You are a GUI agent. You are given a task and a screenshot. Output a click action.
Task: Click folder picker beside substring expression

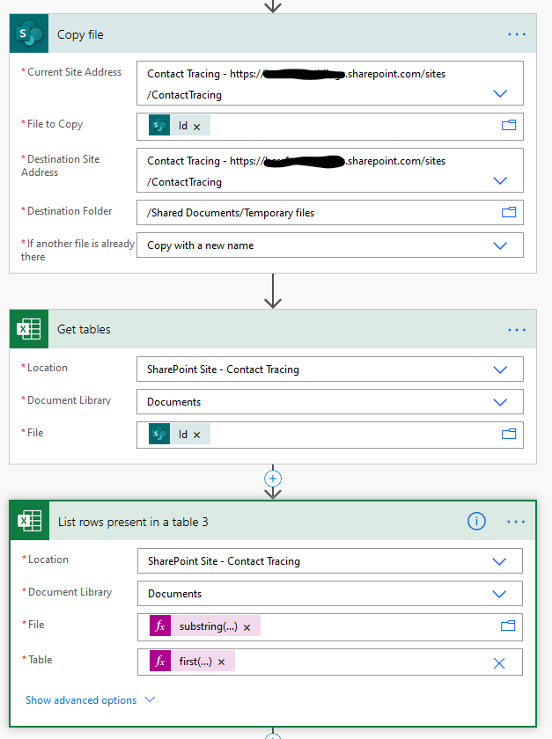[x=507, y=626]
